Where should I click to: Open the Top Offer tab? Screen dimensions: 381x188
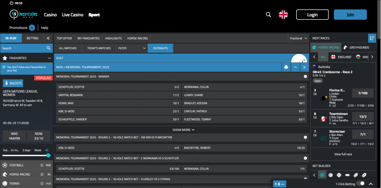point(64,38)
